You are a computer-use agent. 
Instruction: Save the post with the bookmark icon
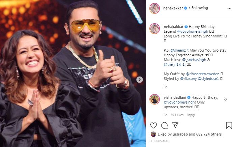(229, 125)
